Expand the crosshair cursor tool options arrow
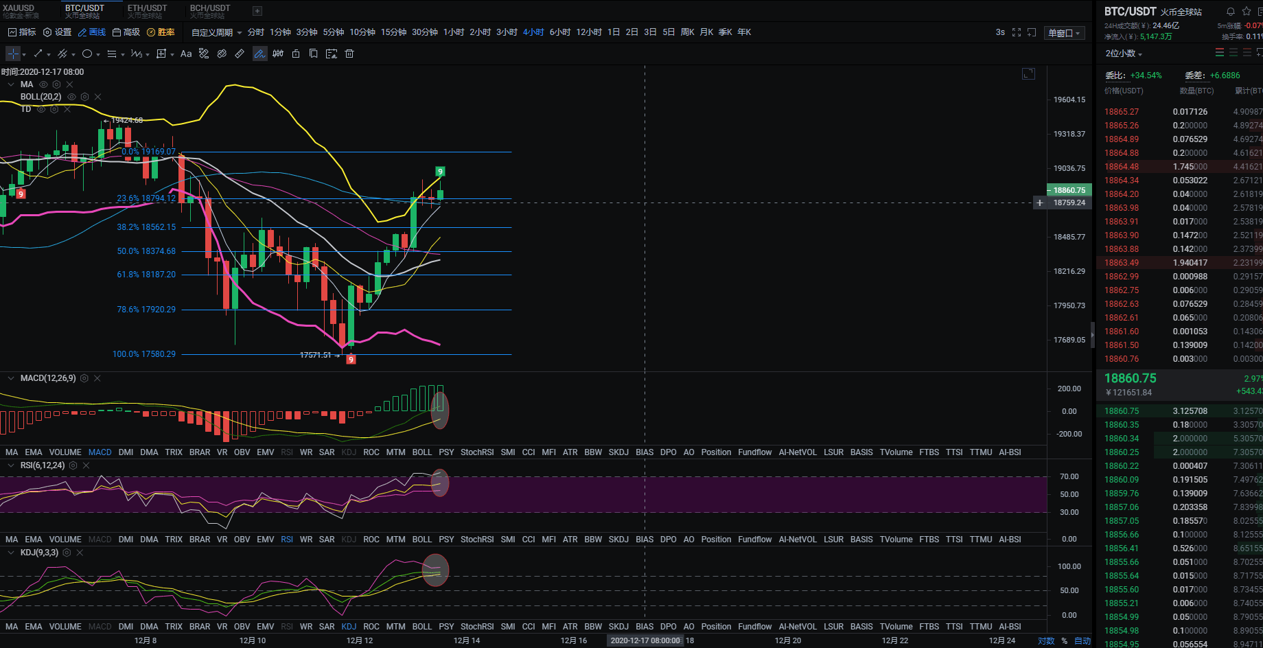 pos(24,54)
